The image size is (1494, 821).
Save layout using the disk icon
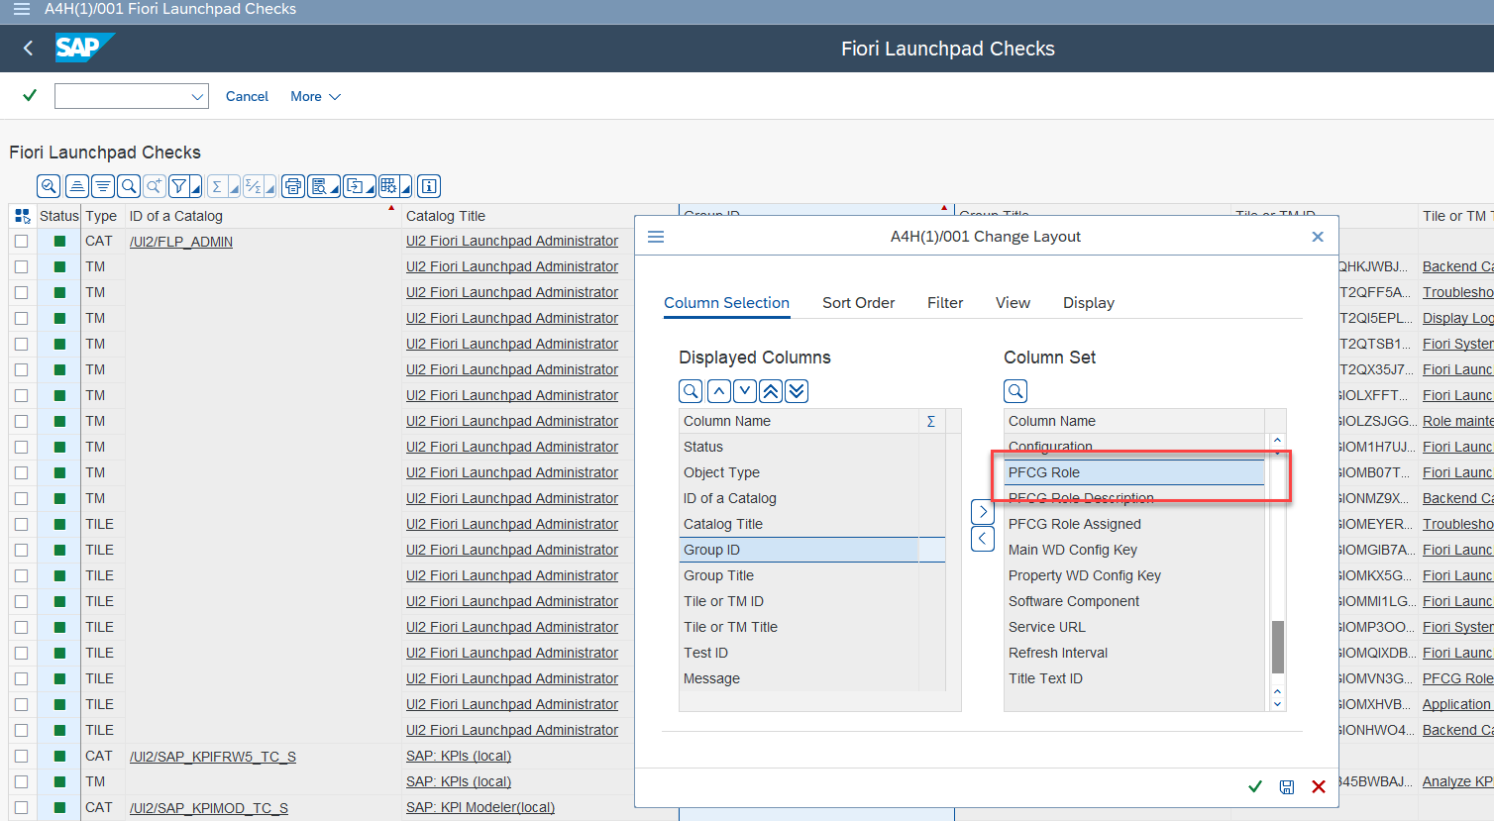click(1287, 786)
